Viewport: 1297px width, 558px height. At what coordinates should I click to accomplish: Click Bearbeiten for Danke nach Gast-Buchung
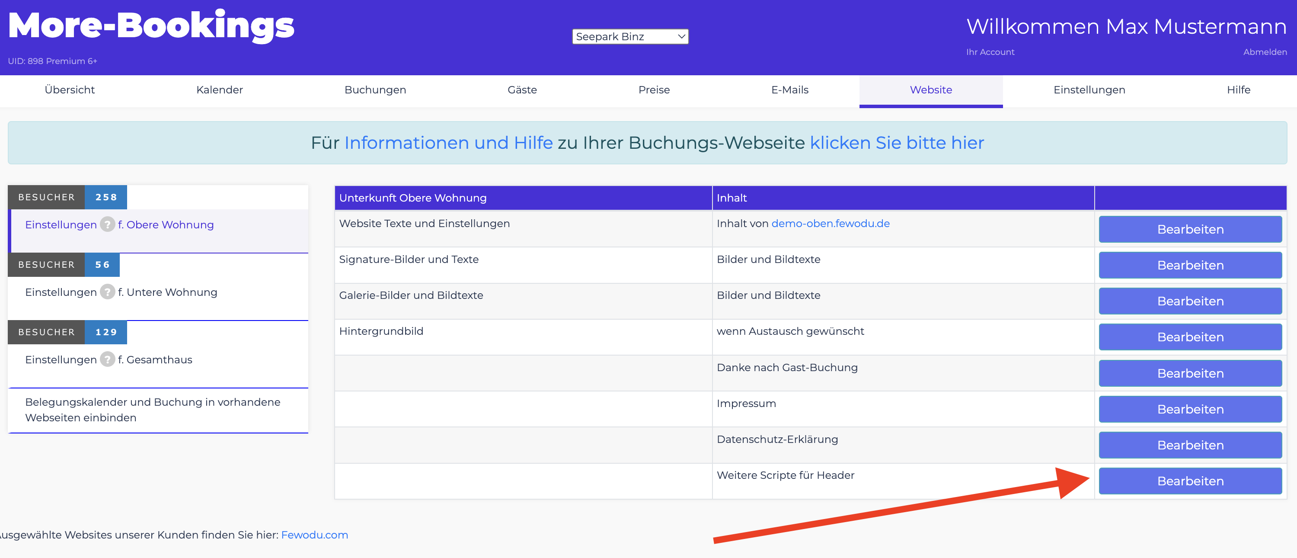(x=1190, y=373)
